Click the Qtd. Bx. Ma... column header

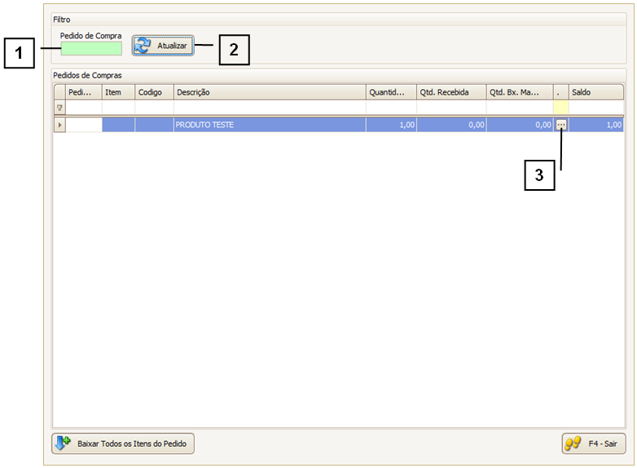click(x=519, y=92)
